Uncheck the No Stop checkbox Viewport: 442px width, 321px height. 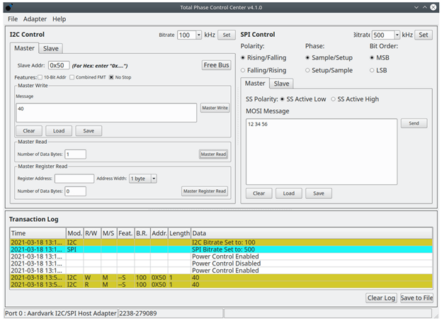click(111, 77)
